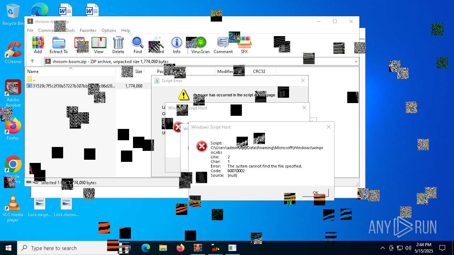Open the Favorites menu in WinRAR
Viewport: 454px width, 255px height.
(x=88, y=30)
